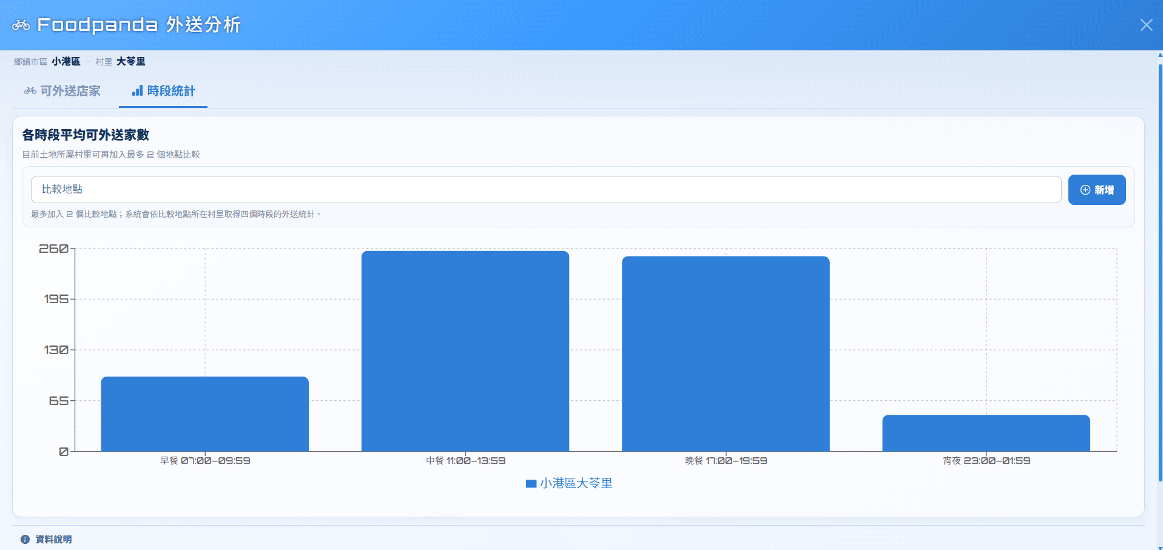The height and width of the screenshot is (550, 1163).
Task: Click the 中餐 11:00–13:59 axis label
Action: (x=465, y=461)
